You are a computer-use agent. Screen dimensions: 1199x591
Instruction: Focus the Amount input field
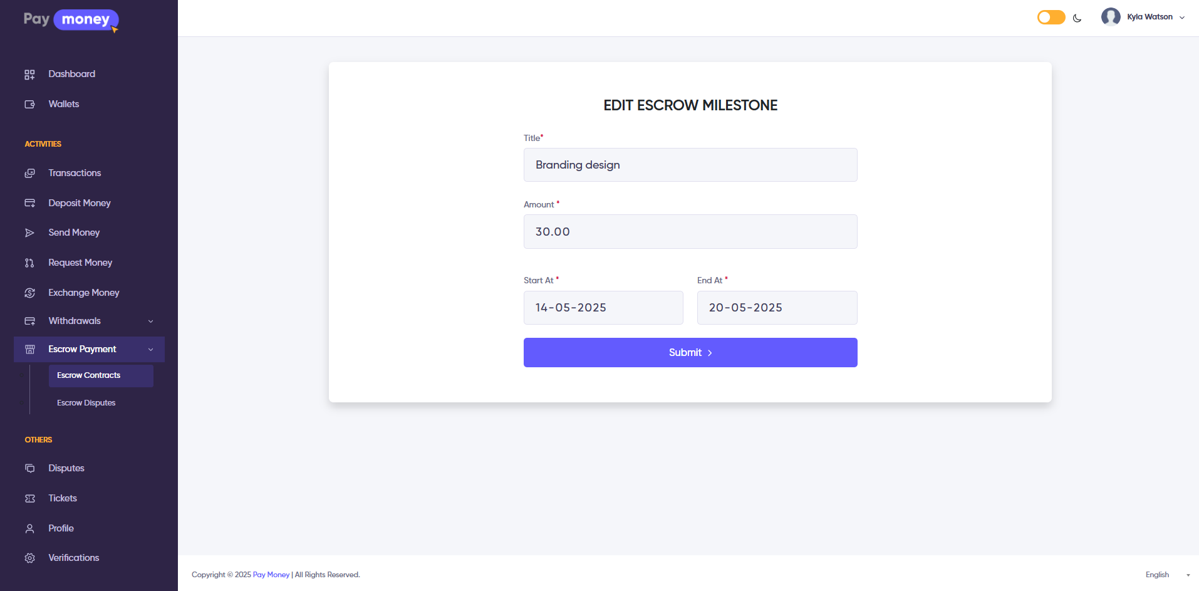tap(690, 232)
